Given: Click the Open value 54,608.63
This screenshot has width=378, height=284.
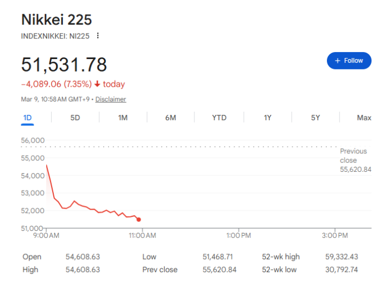Looking at the screenshot, I should pos(83,256).
